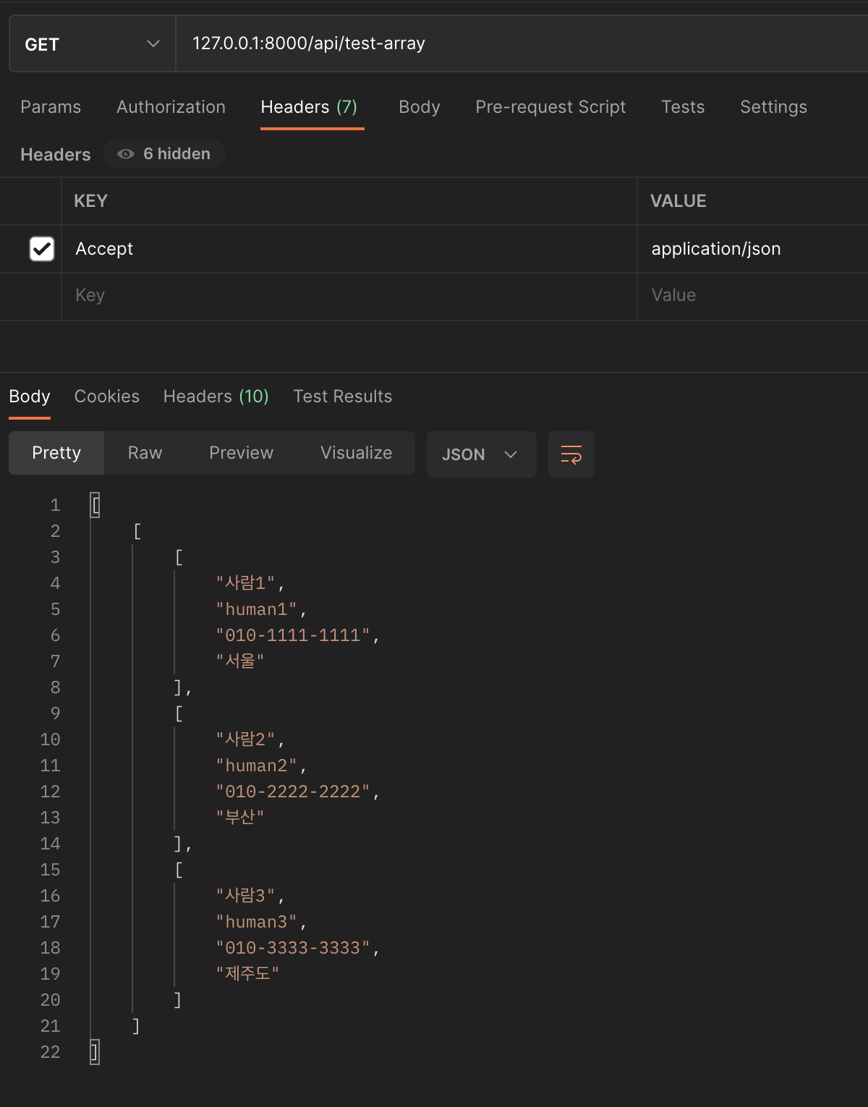Click the "사람1" string on line 4

pos(245,583)
